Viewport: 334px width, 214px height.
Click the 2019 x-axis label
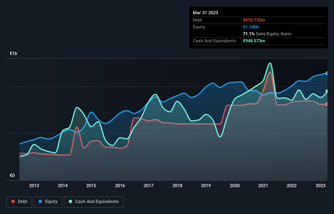click(x=206, y=186)
